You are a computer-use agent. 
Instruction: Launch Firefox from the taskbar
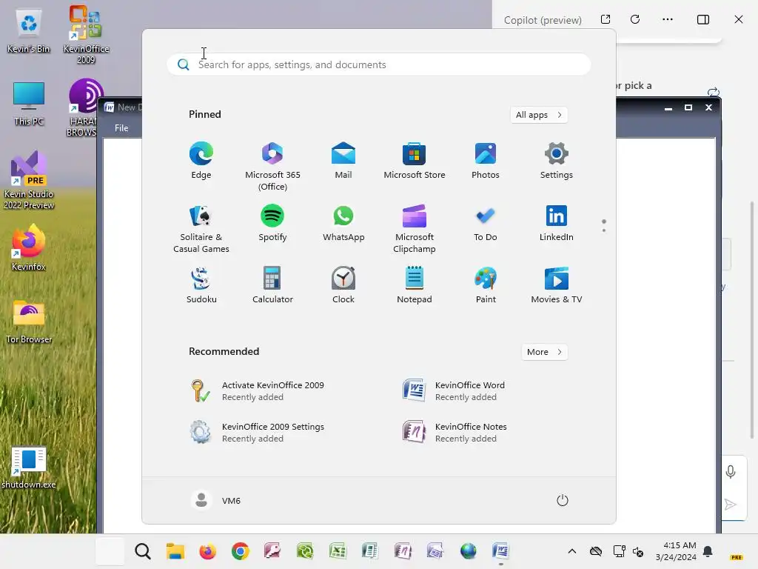(x=208, y=551)
